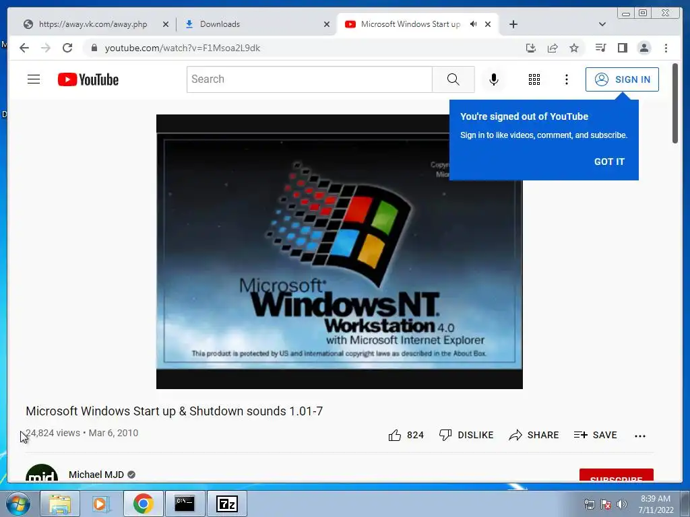Dismiss the popup with GOT IT

click(609, 162)
